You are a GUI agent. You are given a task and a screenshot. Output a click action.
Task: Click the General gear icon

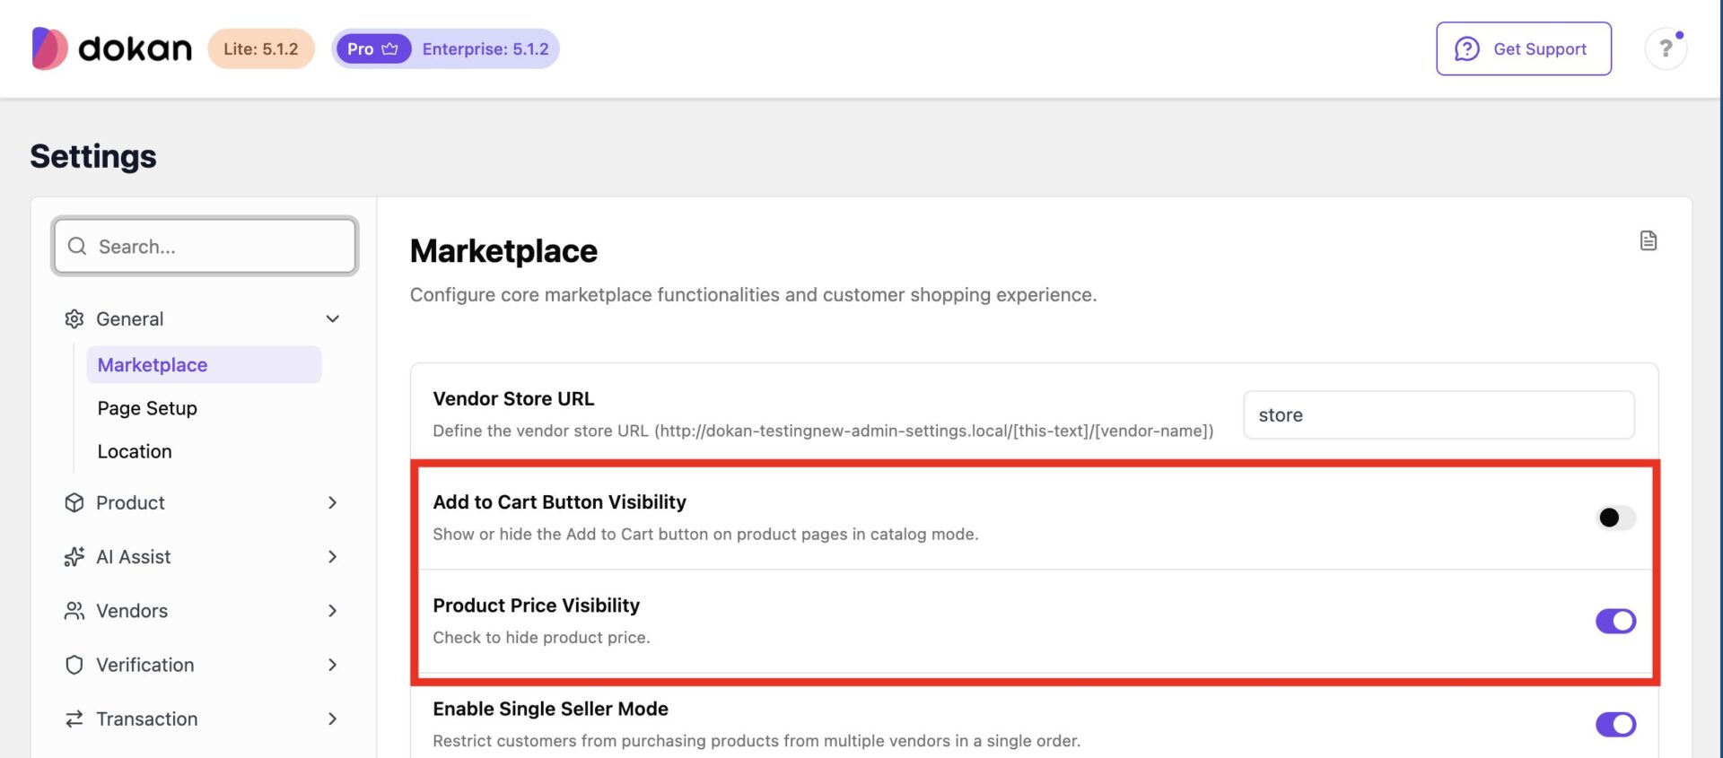74,319
